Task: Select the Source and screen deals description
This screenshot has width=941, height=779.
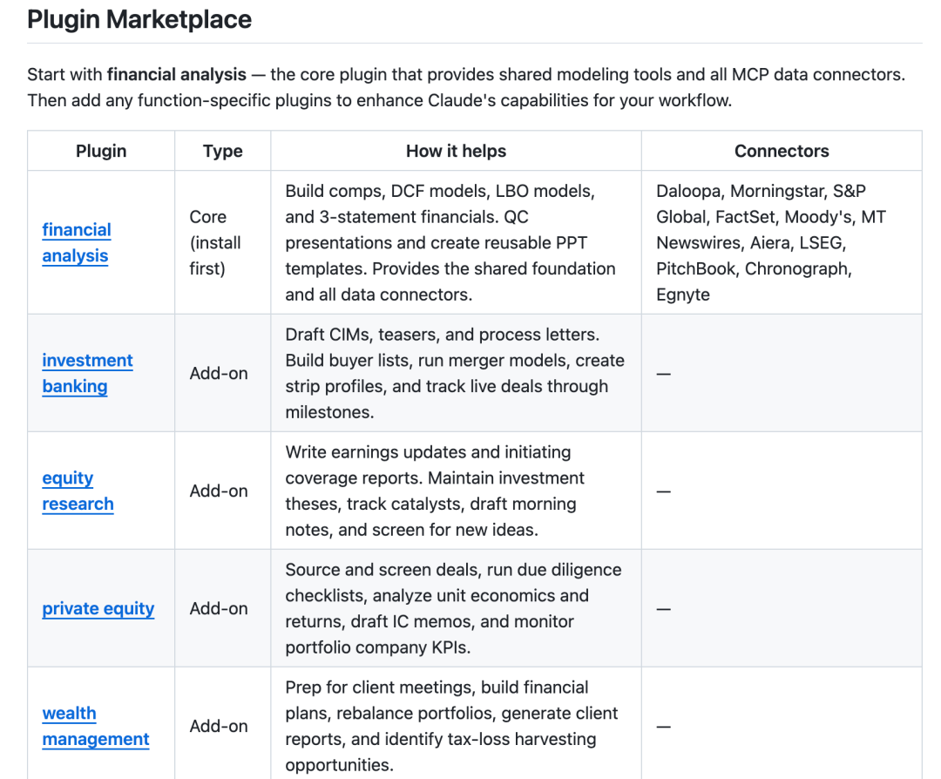Action: point(453,608)
